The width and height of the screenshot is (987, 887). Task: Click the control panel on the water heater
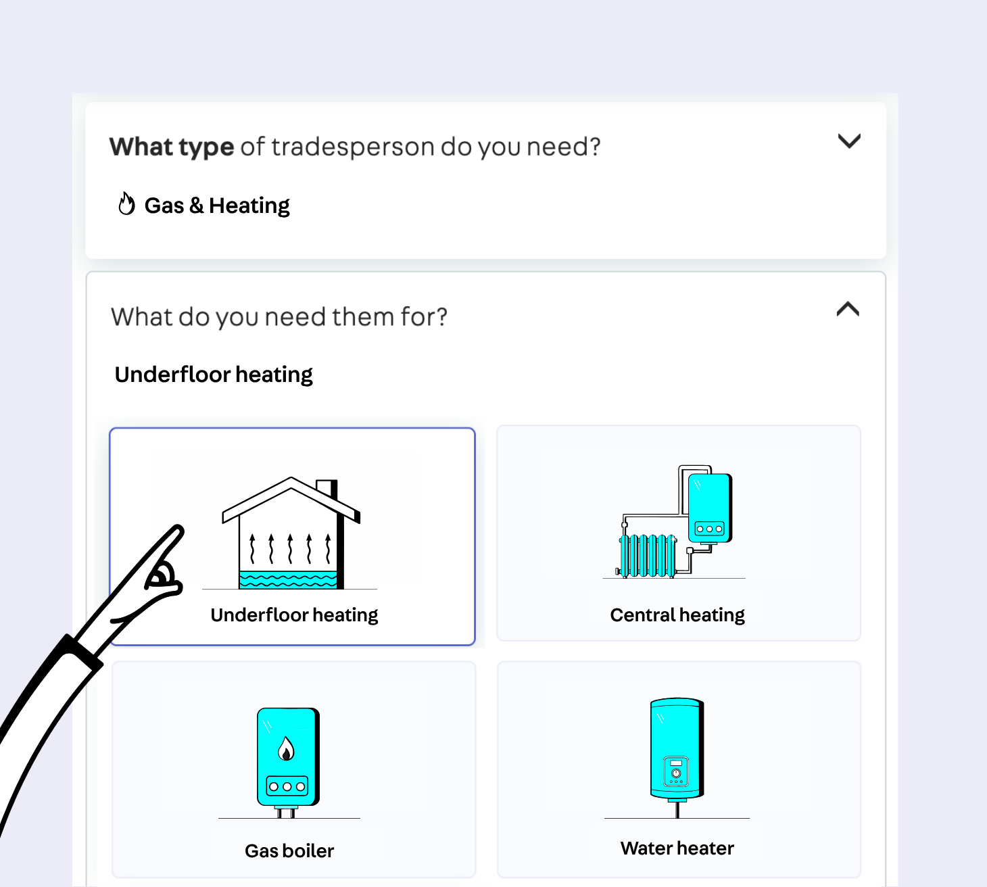coord(676,771)
